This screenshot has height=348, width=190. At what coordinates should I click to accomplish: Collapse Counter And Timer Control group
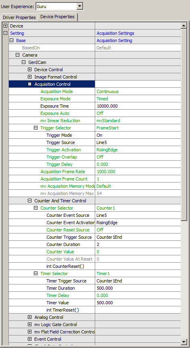click(29, 201)
